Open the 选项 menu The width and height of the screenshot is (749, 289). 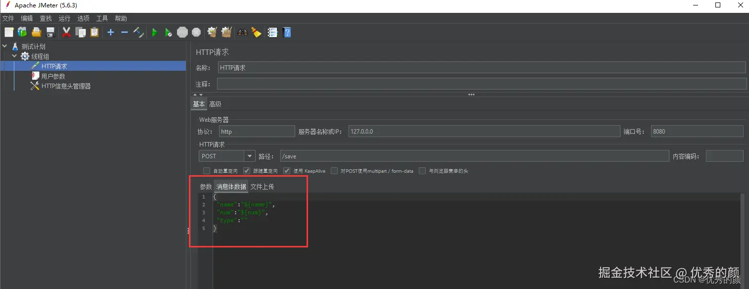(83, 18)
